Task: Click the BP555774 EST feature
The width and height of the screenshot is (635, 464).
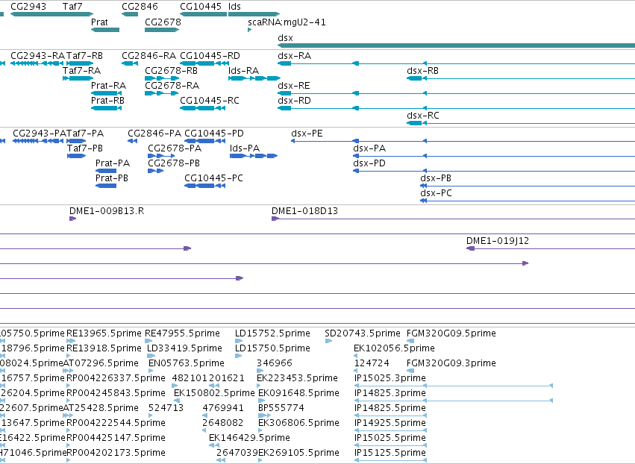Action: click(264, 416)
